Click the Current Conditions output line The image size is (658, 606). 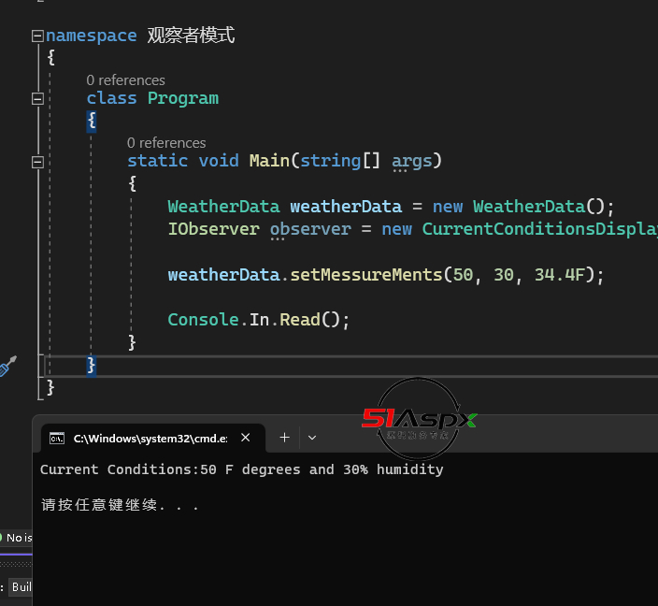[241, 469]
